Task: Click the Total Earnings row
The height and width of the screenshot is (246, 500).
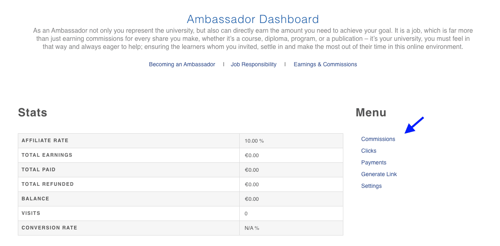Action: click(180, 155)
